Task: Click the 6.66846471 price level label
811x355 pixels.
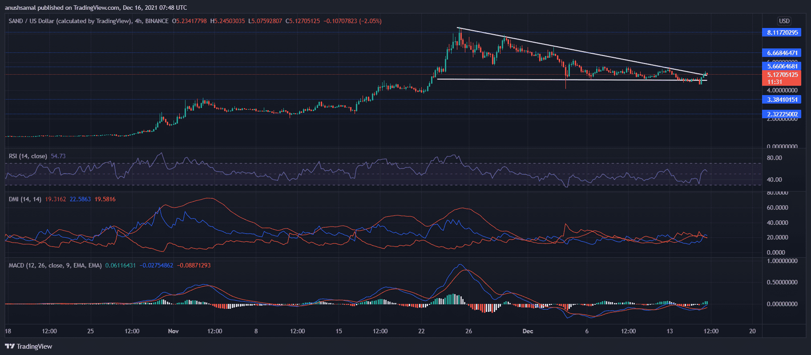Action: (x=782, y=53)
